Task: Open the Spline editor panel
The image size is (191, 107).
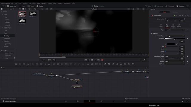Action: tap(148, 6)
